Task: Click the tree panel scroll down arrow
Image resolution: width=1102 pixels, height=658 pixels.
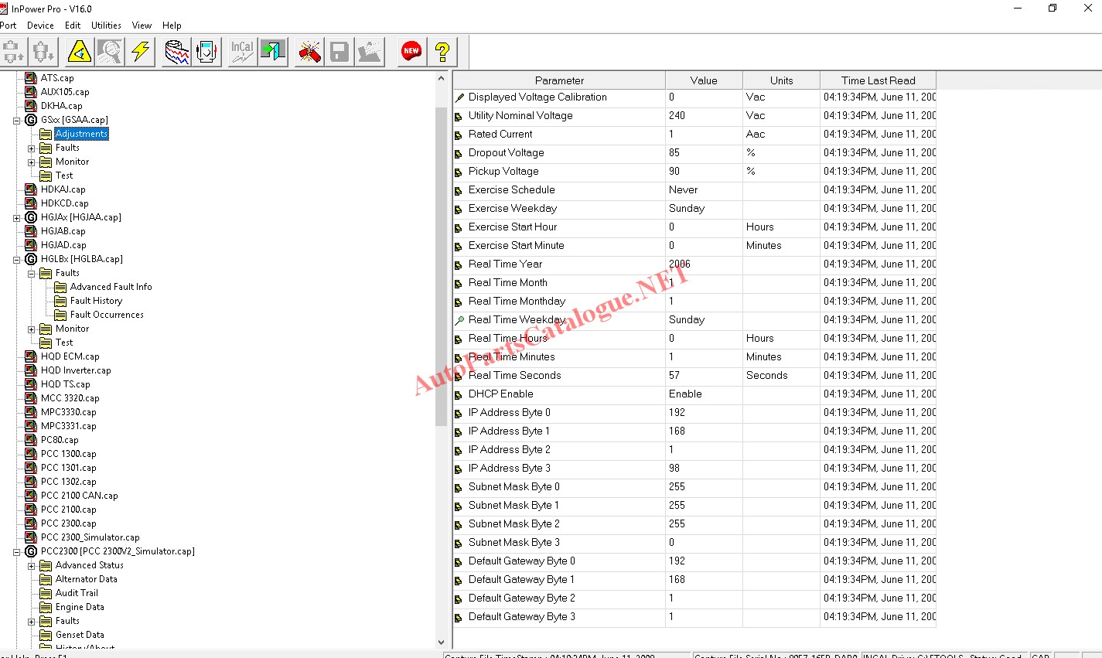Action: coord(441,642)
